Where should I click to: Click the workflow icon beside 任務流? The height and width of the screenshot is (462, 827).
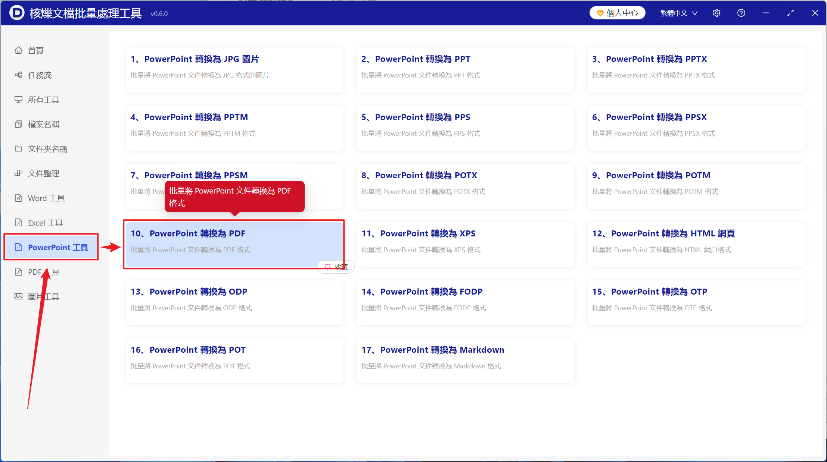(18, 75)
